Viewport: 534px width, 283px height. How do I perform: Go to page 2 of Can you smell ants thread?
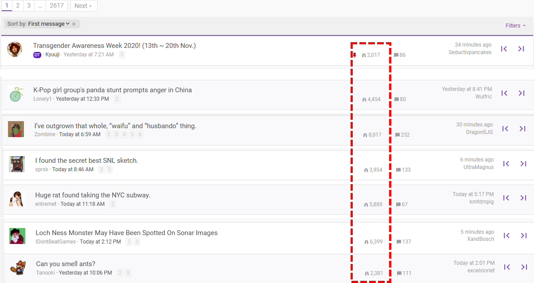pyautogui.click(x=120, y=273)
